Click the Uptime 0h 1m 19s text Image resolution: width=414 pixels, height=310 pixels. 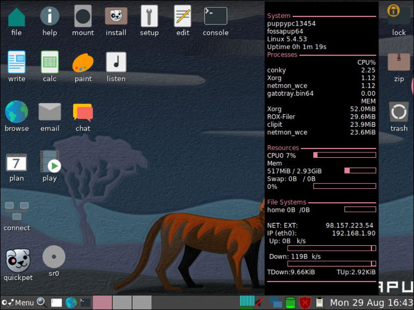coord(296,47)
